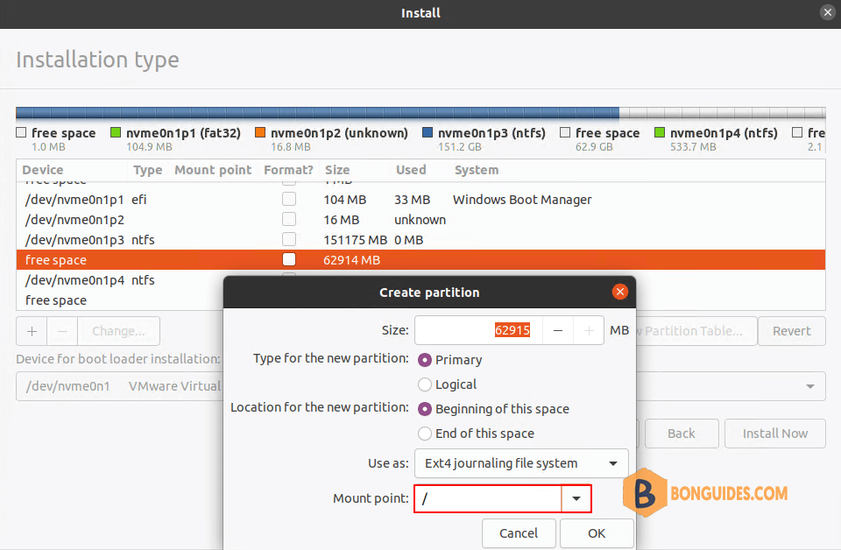Toggle format checkbox for nvme0n1p3
Image resolution: width=841 pixels, height=550 pixels.
coord(289,240)
